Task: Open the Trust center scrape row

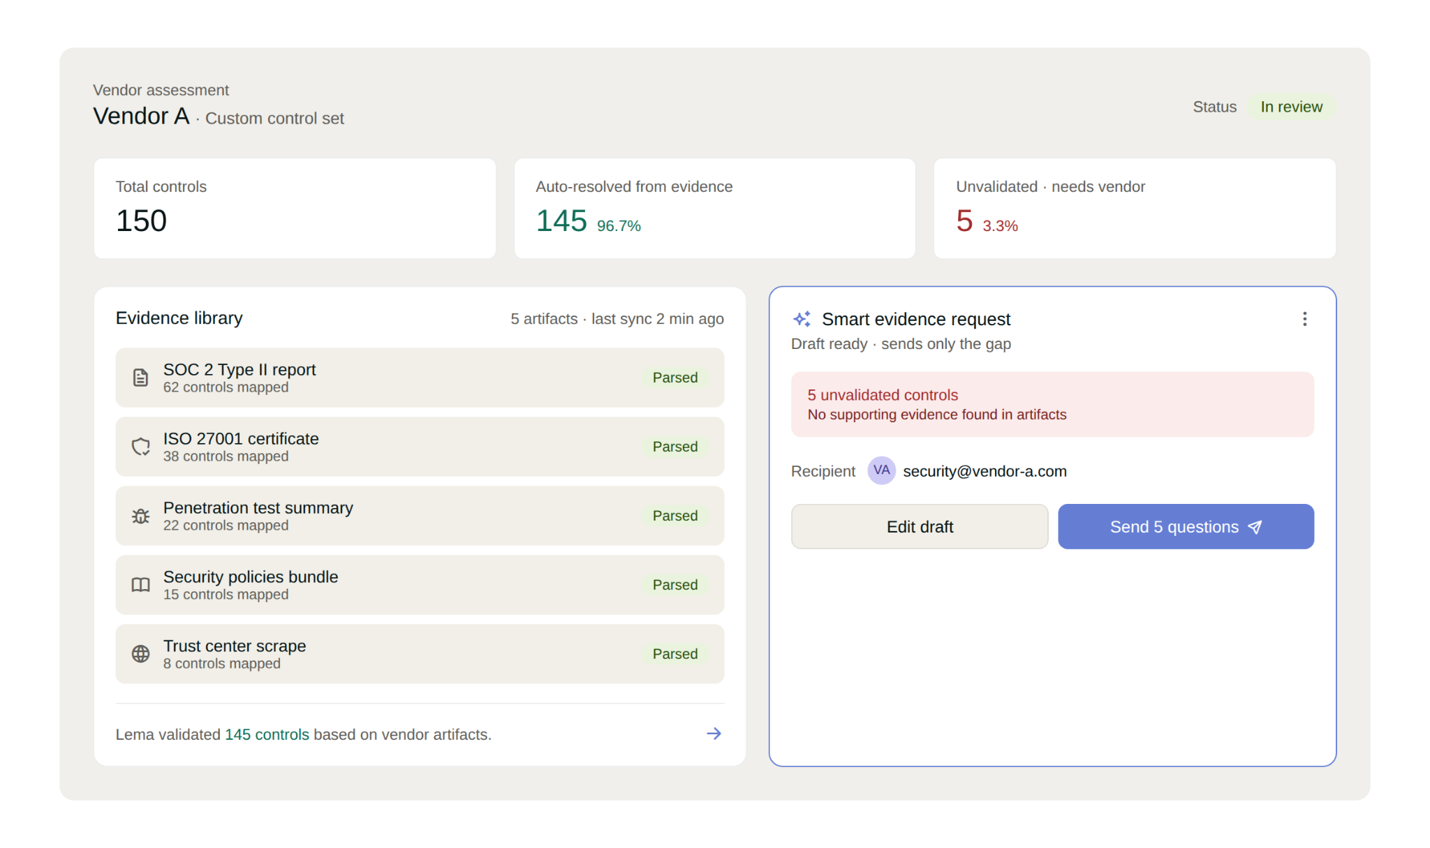Action: [x=420, y=654]
